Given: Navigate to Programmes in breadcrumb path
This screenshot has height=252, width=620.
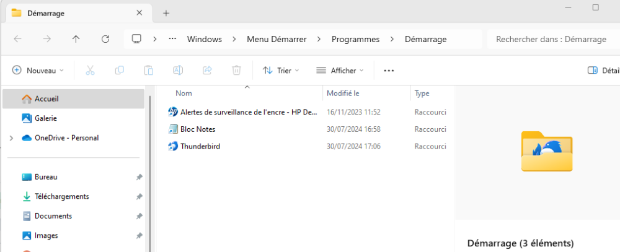Looking at the screenshot, I should coord(355,39).
